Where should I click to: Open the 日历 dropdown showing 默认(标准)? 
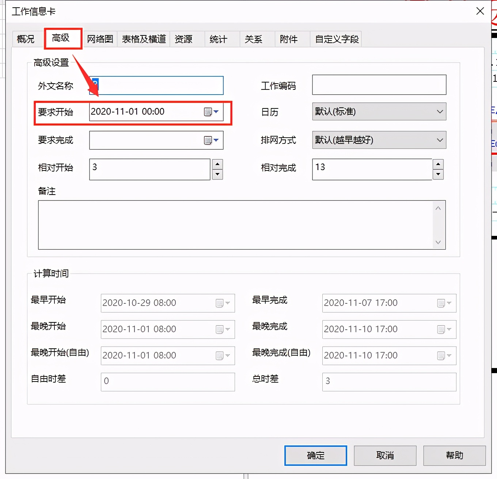(x=440, y=112)
